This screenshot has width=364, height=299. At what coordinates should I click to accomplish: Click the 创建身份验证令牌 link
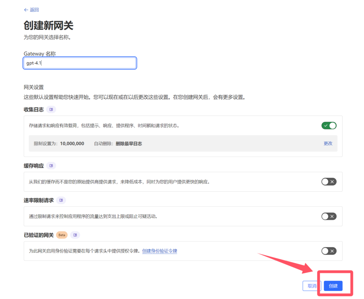coord(159,251)
